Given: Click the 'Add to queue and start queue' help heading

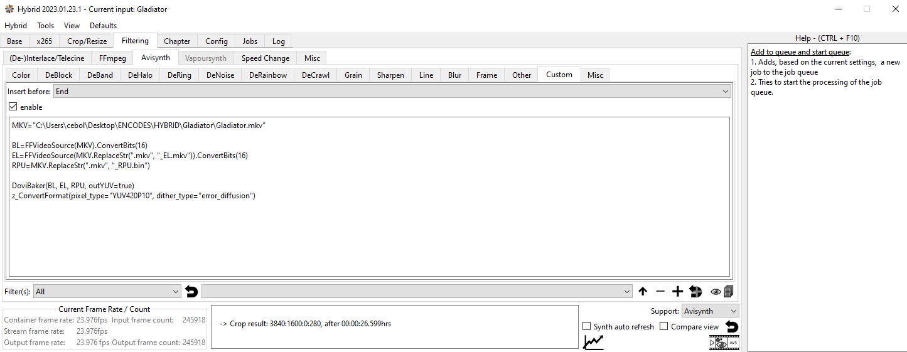Looking at the screenshot, I should click(x=800, y=52).
